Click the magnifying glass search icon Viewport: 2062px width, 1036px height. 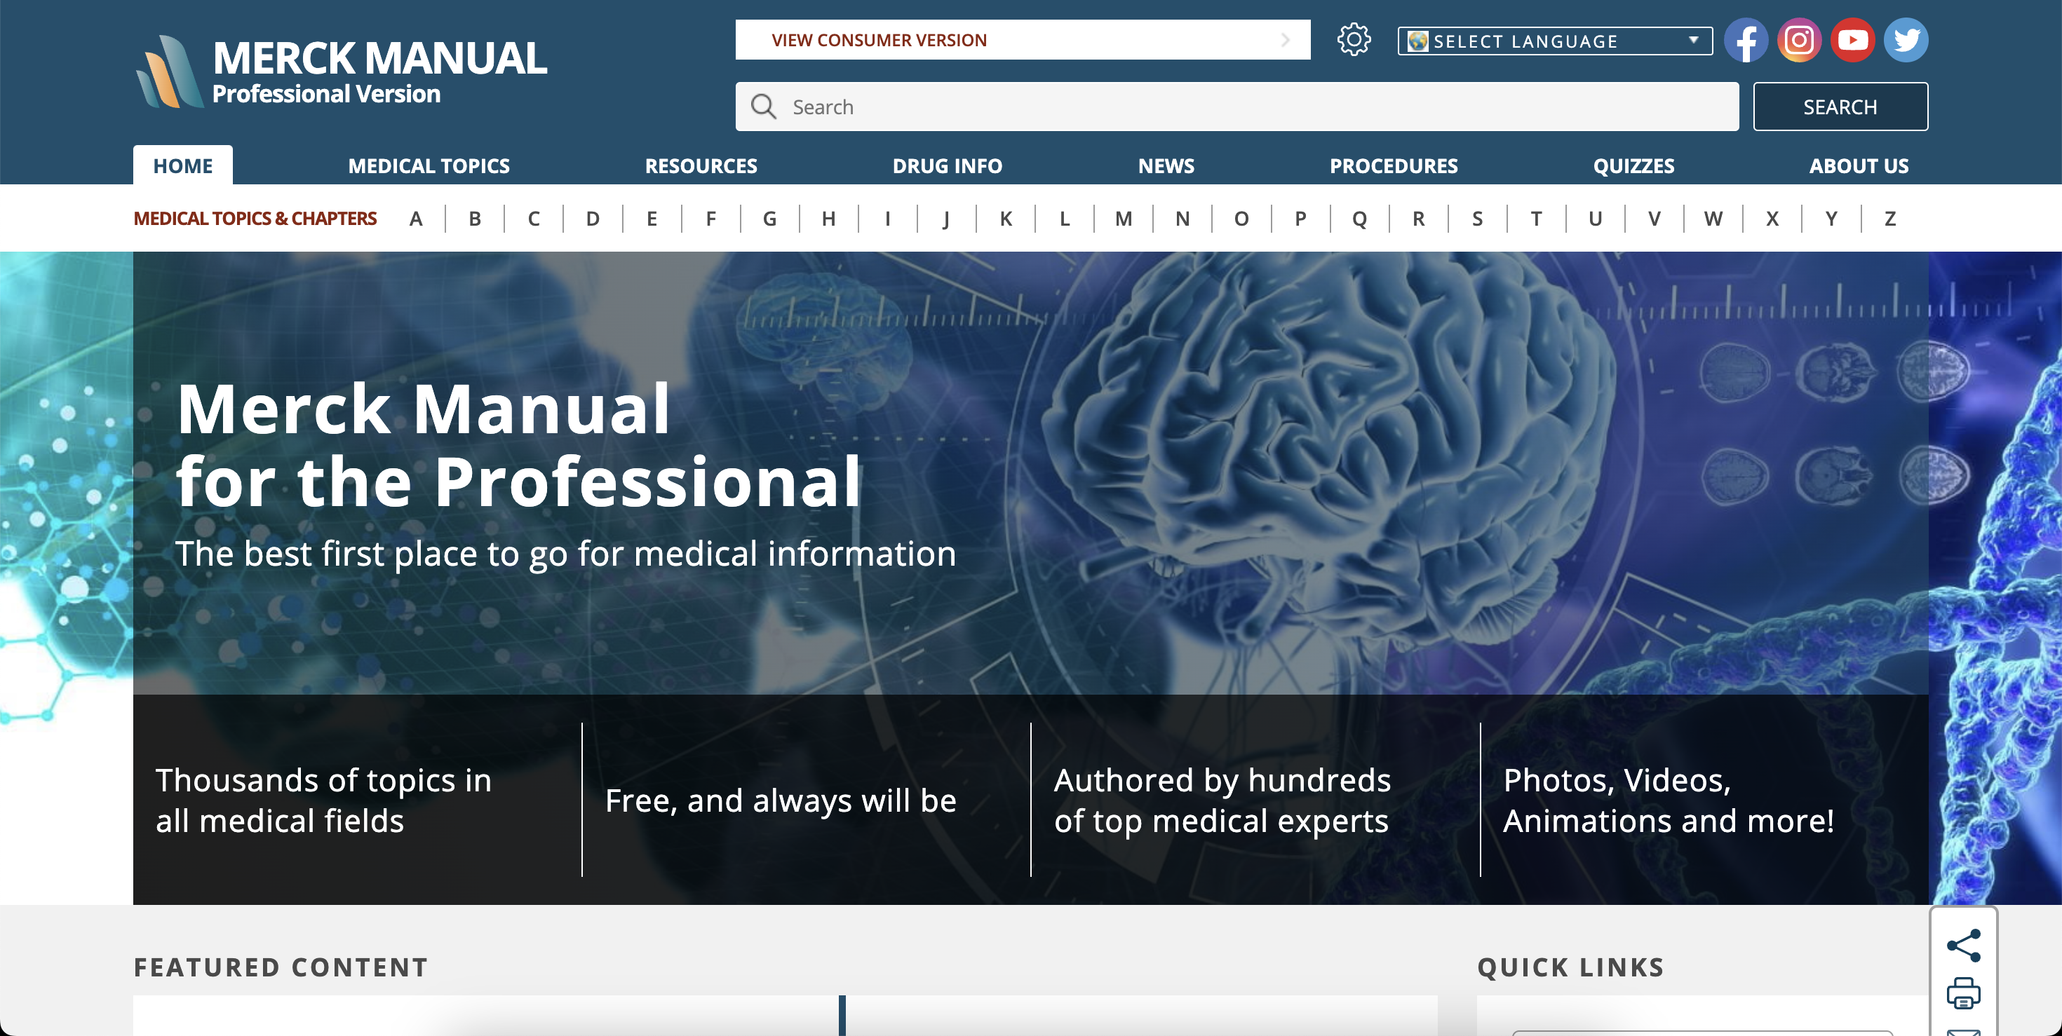click(764, 107)
